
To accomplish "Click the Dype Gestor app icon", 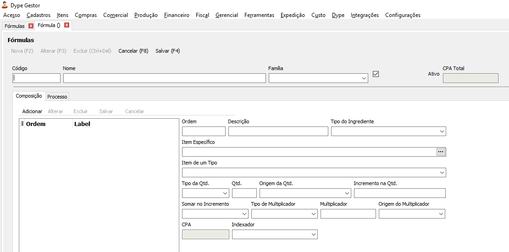I will point(5,5).
